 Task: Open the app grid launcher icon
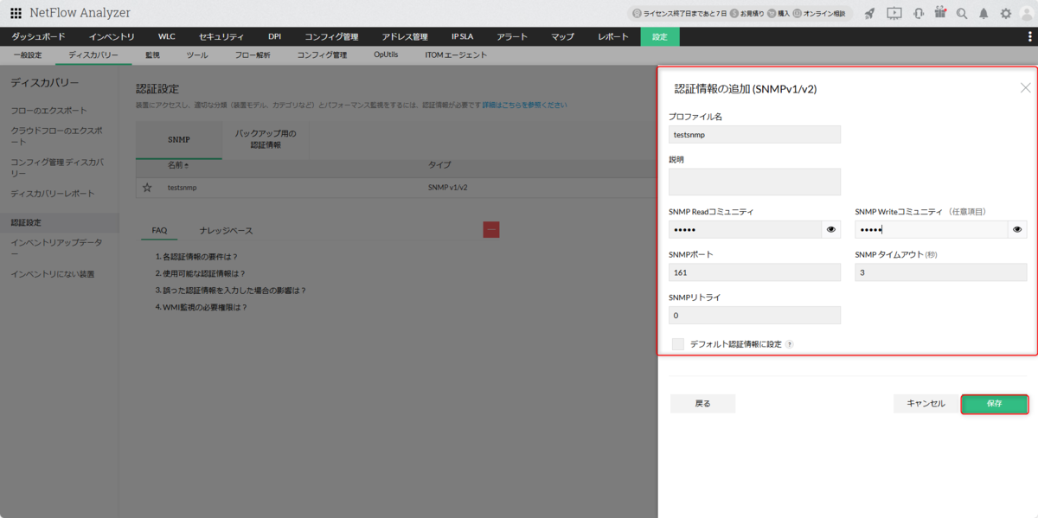coord(16,14)
